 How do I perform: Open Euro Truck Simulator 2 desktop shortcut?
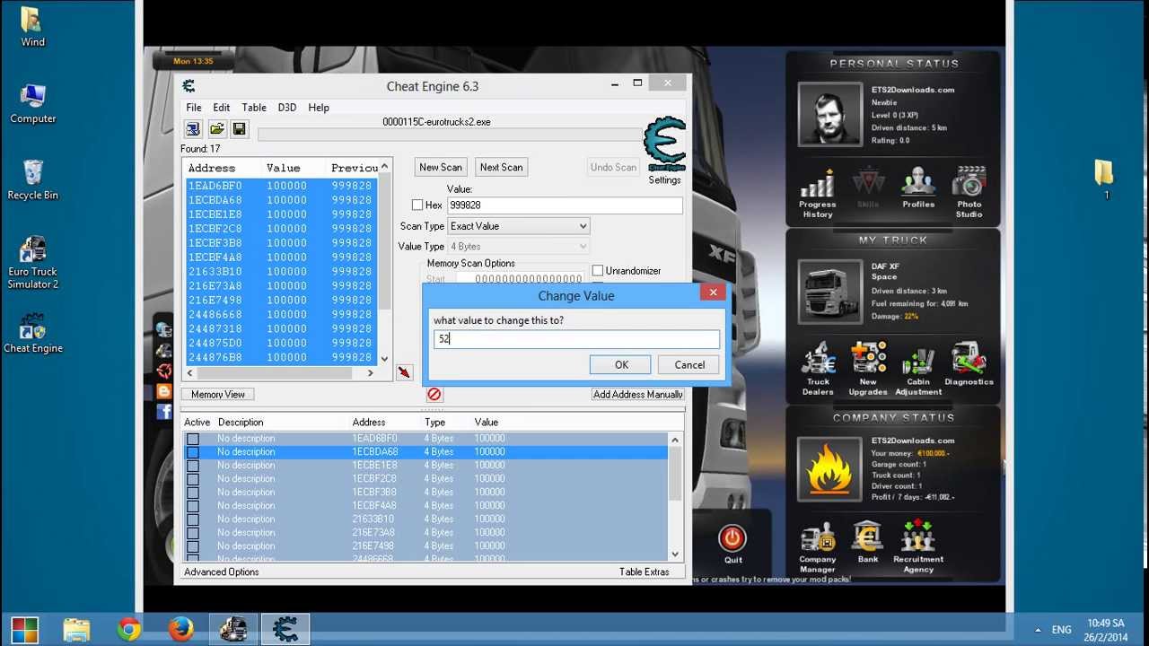(33, 263)
